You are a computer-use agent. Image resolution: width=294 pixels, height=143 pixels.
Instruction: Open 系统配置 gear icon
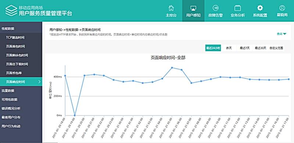click(x=260, y=8)
